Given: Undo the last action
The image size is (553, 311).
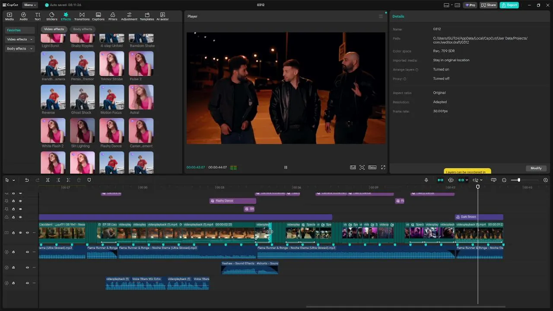Looking at the screenshot, I should point(27,180).
